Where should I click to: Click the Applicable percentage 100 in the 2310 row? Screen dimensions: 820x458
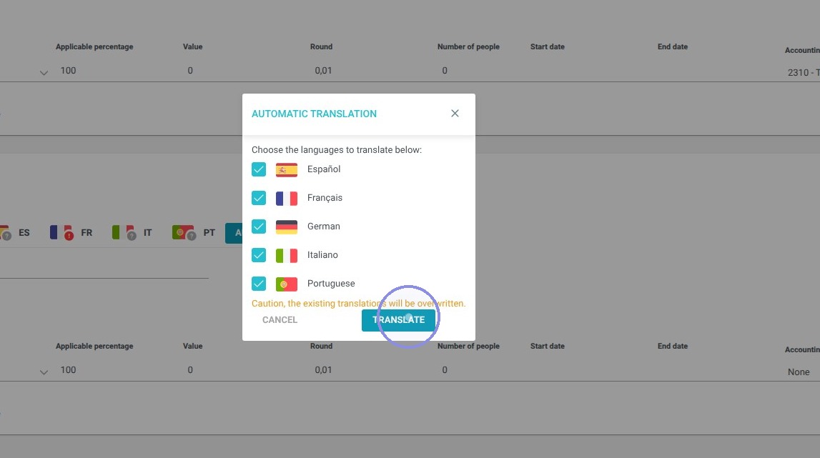coord(68,71)
